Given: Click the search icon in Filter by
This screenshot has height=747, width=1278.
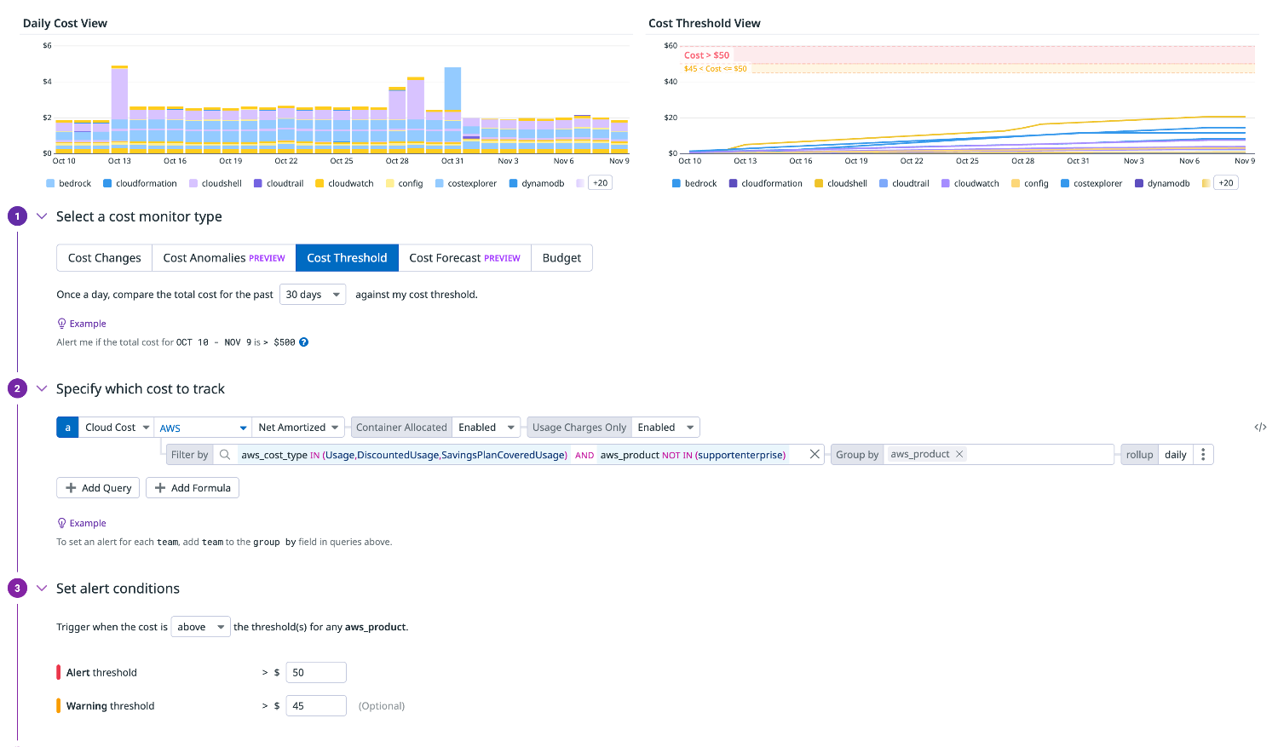Looking at the screenshot, I should [225, 455].
